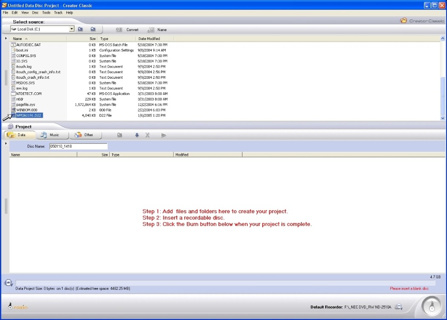Click the project list Modified column header
447x320 pixels.
[x=208, y=155]
